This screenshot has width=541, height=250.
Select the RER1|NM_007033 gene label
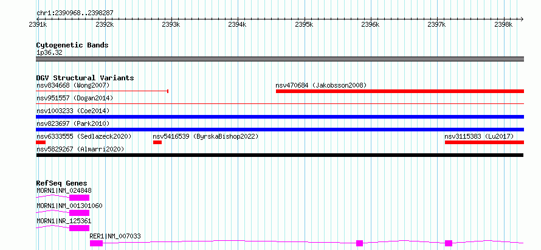(x=115, y=236)
